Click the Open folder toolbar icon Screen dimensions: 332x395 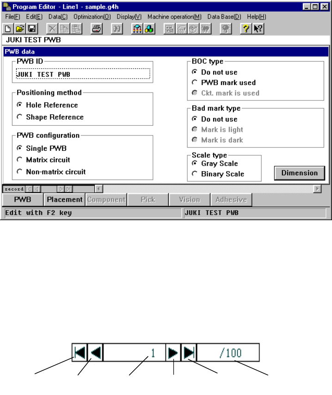pyautogui.click(x=20, y=29)
